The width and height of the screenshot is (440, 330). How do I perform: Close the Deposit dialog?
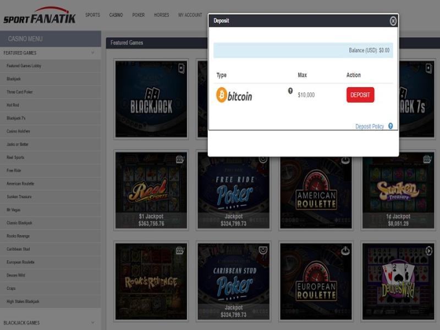[393, 21]
